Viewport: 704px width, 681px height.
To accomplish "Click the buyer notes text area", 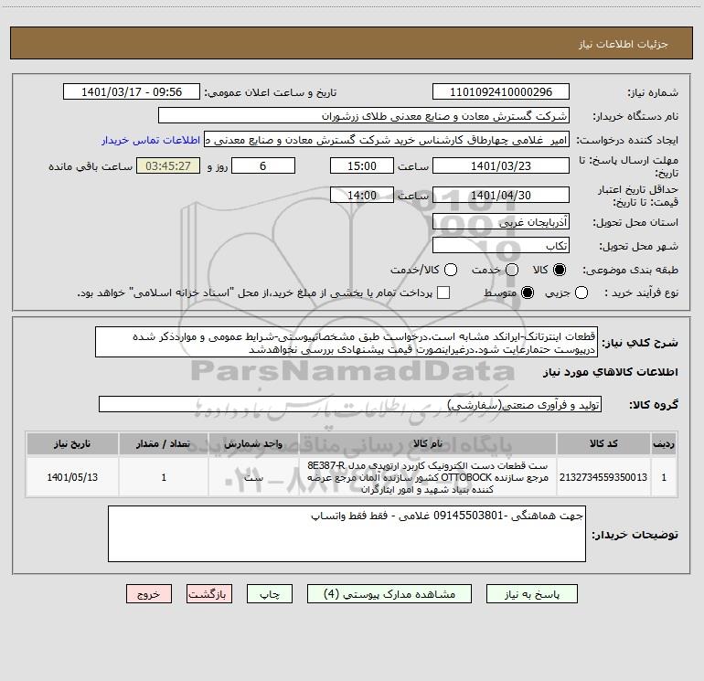I will 347,534.
